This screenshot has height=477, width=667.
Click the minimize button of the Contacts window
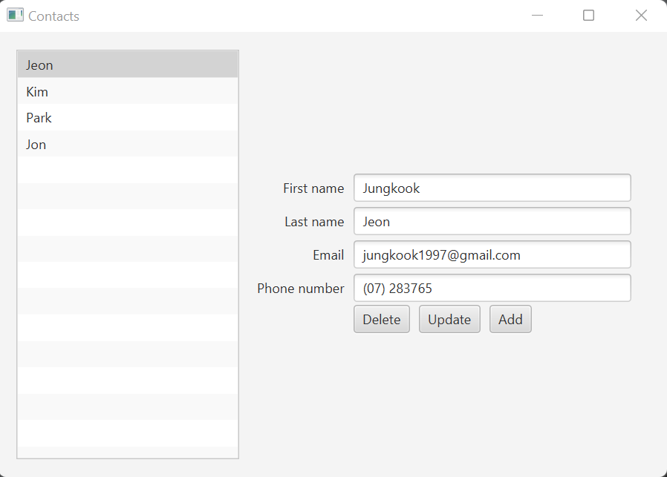click(537, 15)
